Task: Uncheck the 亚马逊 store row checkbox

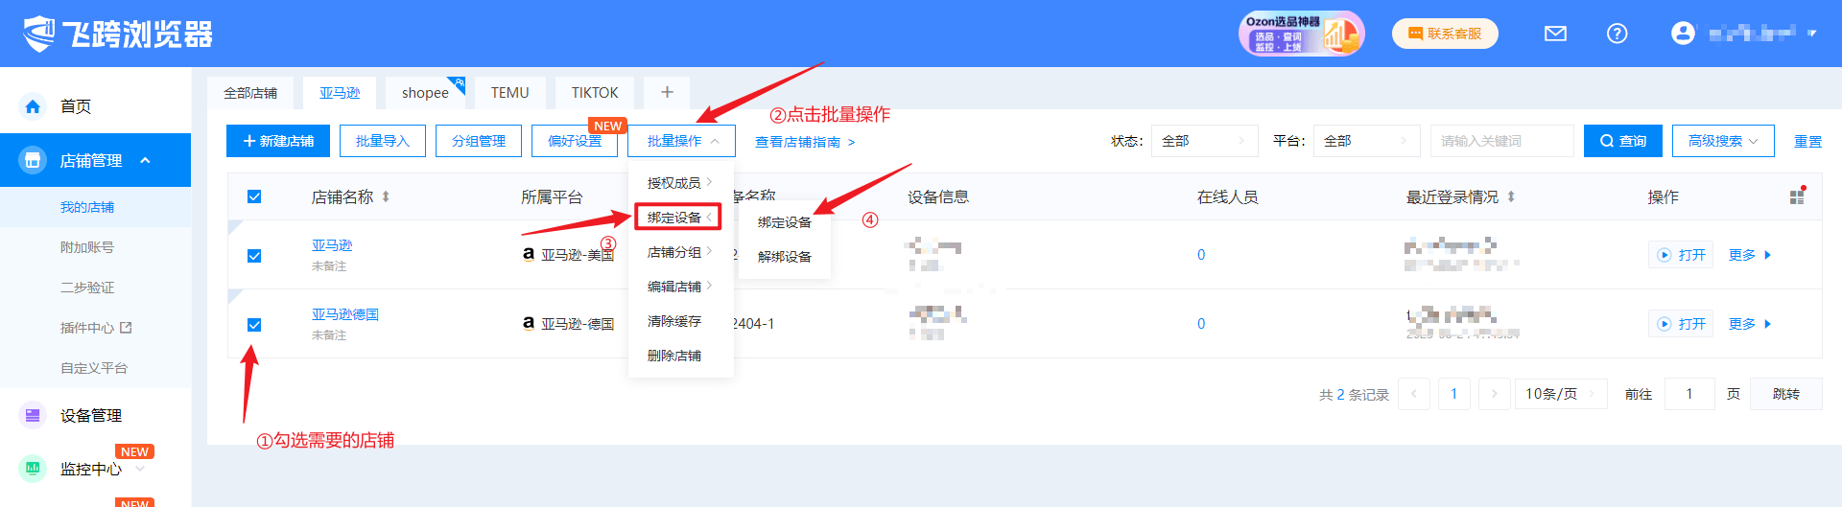Action: 254,256
